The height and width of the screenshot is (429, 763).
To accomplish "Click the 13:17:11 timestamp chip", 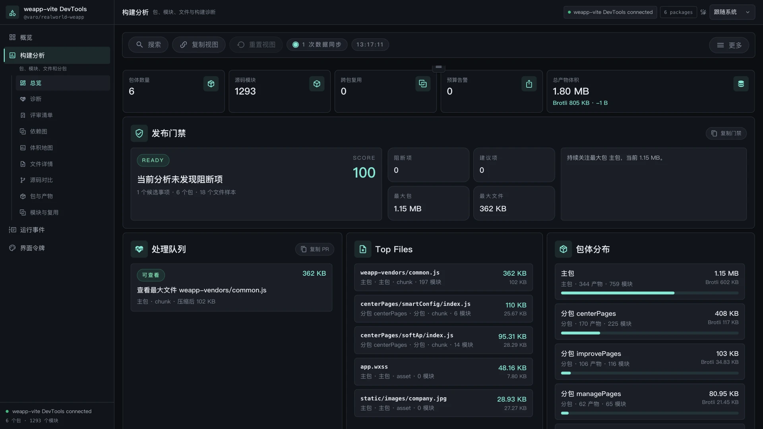I will coord(370,44).
